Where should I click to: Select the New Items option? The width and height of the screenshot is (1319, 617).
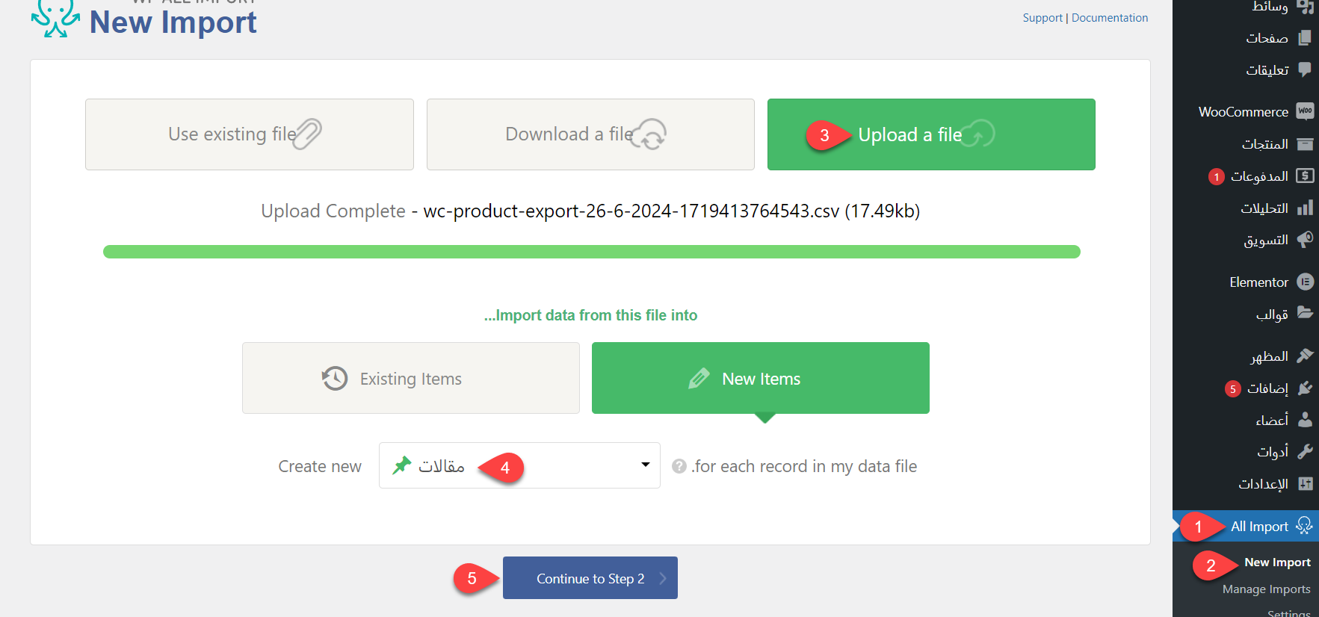click(x=760, y=379)
